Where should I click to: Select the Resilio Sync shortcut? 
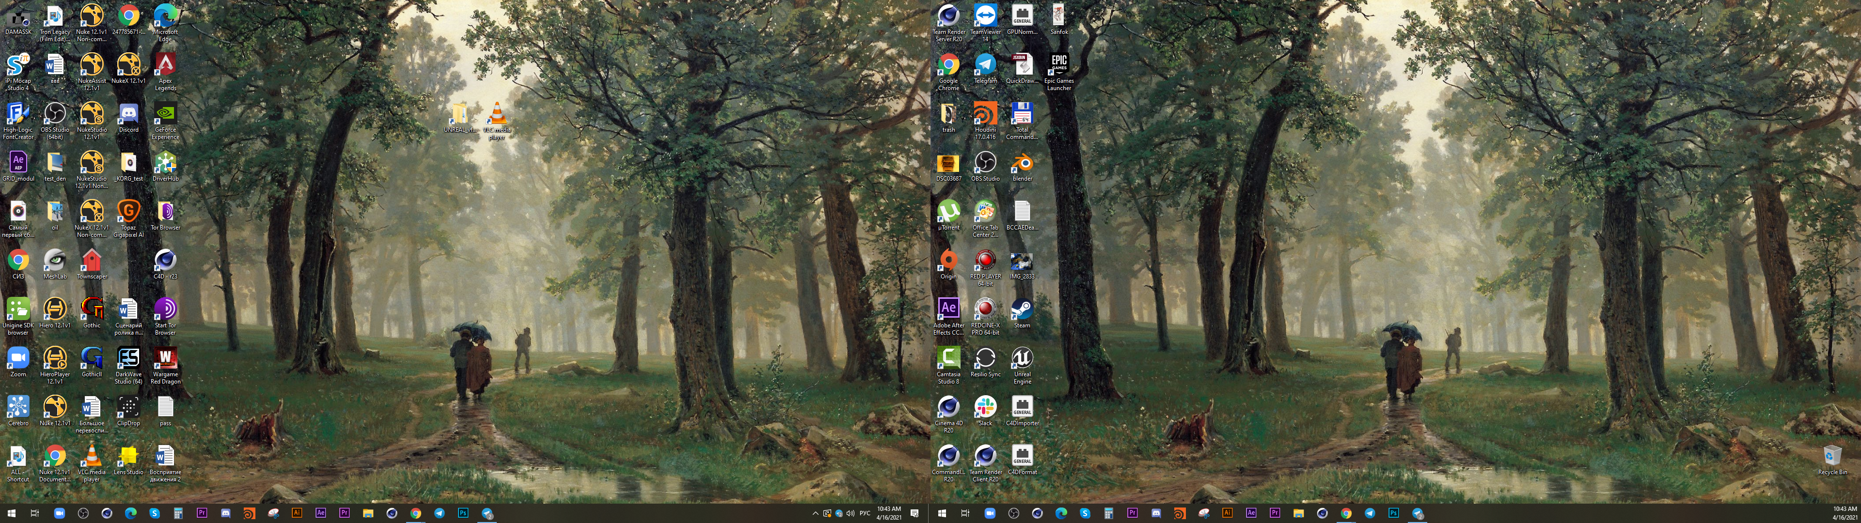985,362
